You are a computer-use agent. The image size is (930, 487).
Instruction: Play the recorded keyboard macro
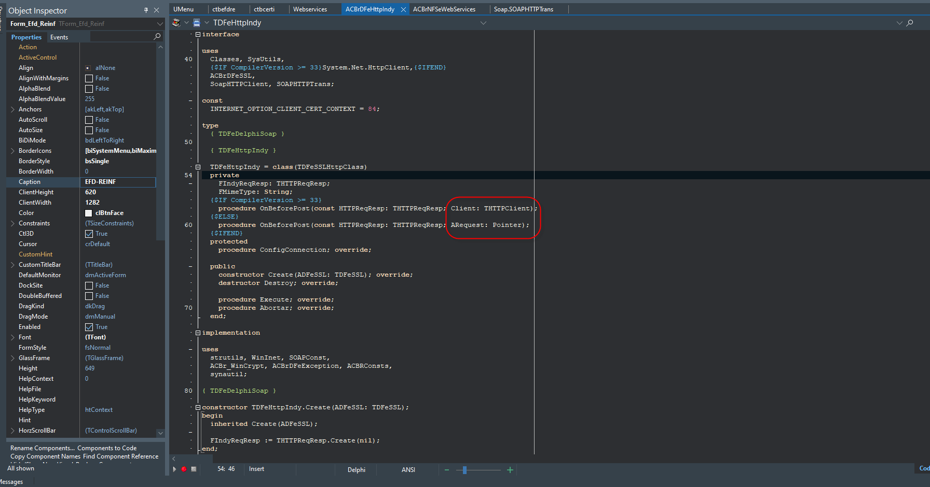174,469
